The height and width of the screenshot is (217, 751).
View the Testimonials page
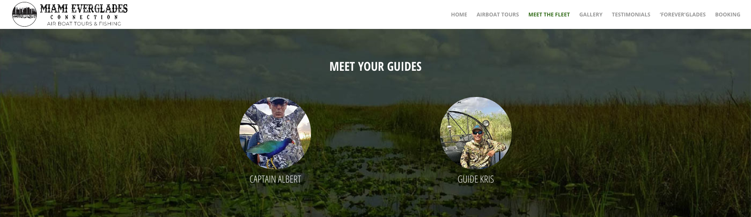(x=631, y=14)
